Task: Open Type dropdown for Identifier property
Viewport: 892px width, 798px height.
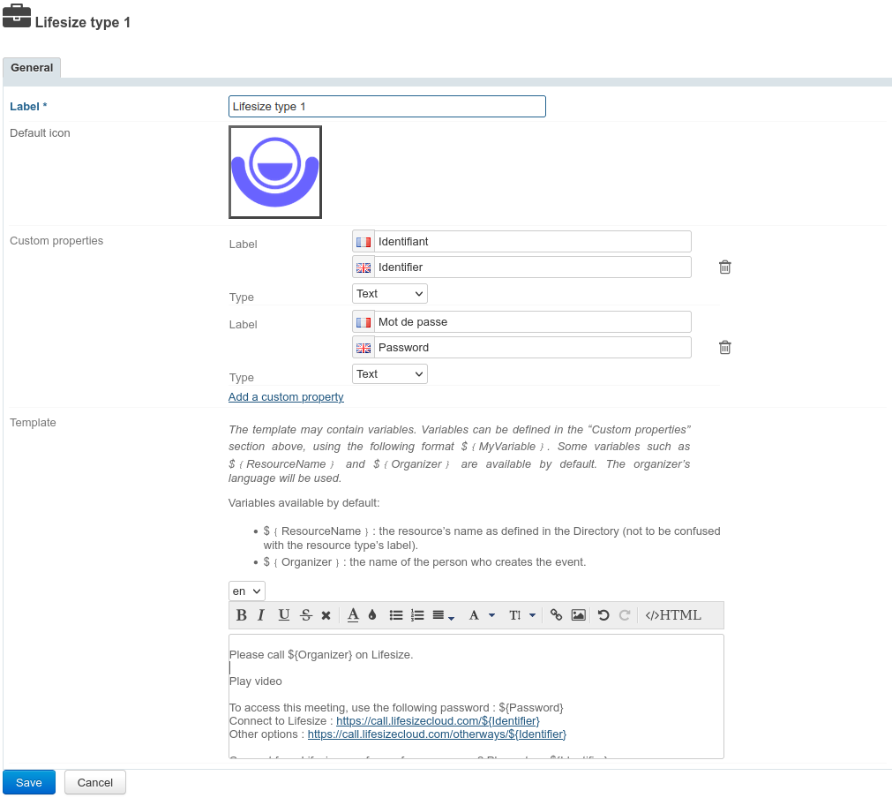Action: (389, 293)
